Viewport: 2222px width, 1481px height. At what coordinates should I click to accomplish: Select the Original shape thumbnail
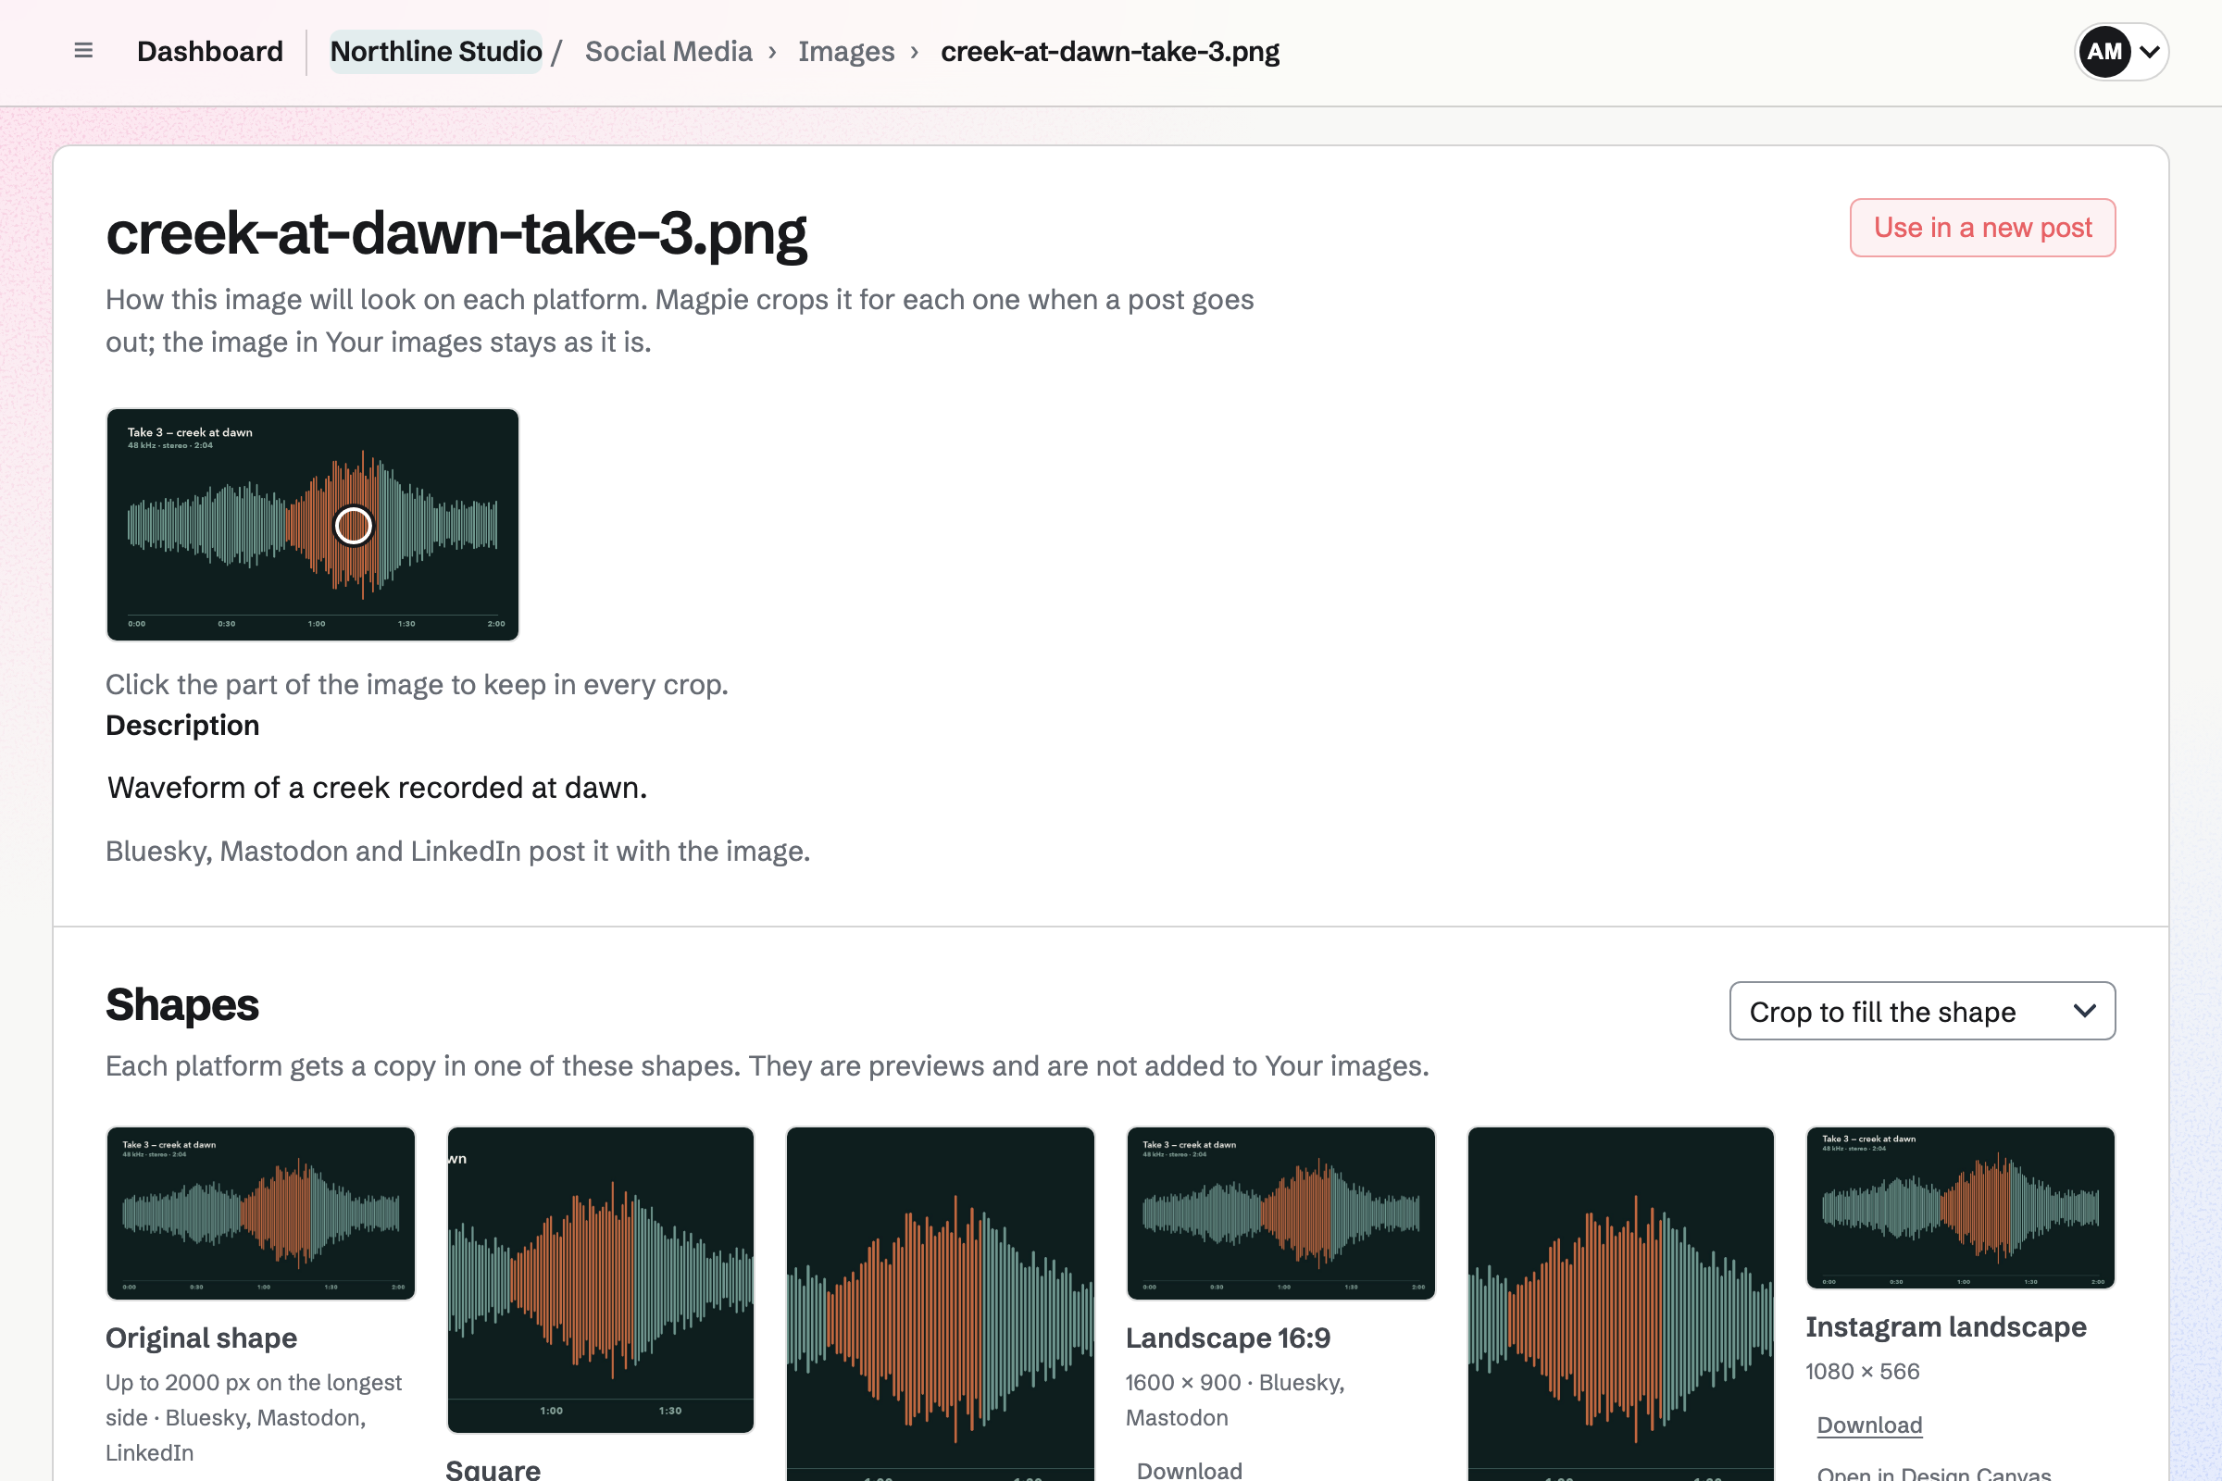tap(261, 1213)
